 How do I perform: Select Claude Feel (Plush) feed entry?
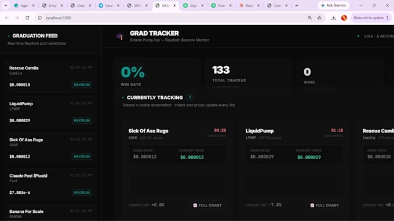click(x=50, y=184)
